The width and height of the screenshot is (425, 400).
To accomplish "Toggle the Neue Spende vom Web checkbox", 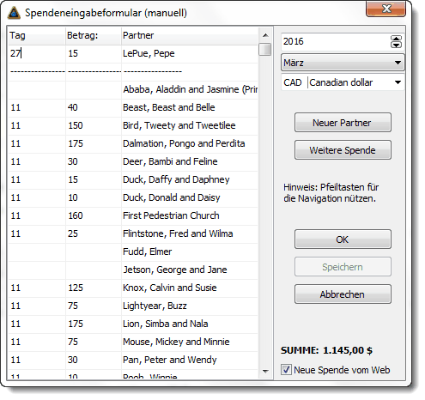I will pyautogui.click(x=286, y=370).
